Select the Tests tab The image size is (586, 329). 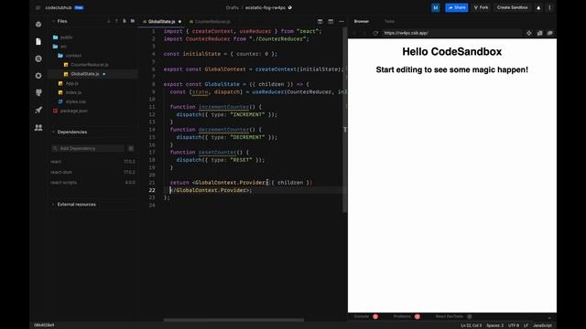click(389, 22)
